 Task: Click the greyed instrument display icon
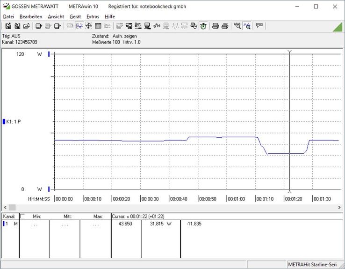(x=166, y=26)
